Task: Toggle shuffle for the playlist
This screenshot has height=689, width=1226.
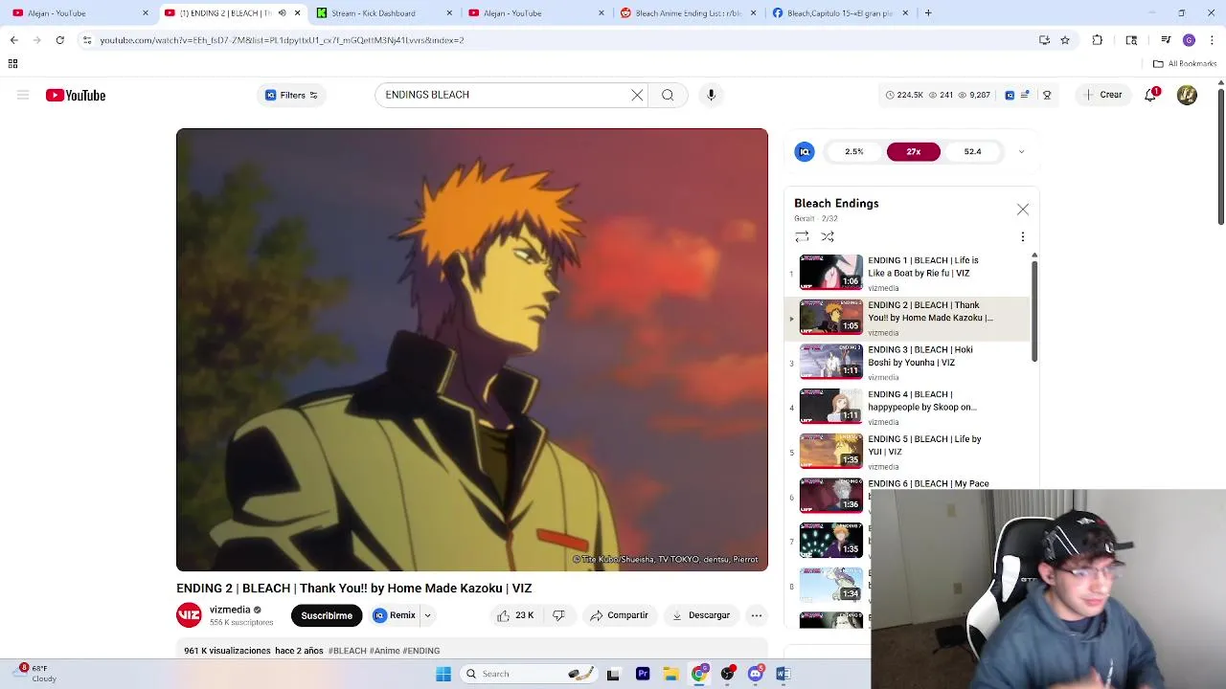Action: click(828, 236)
